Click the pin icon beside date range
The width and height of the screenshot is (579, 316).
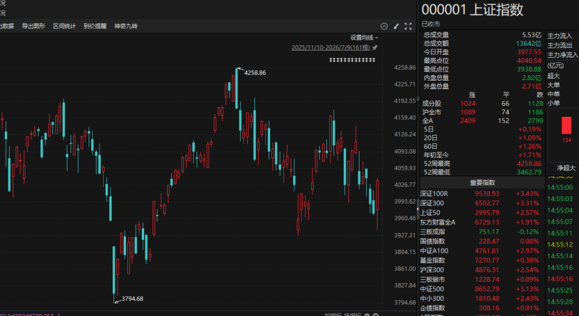375,48
